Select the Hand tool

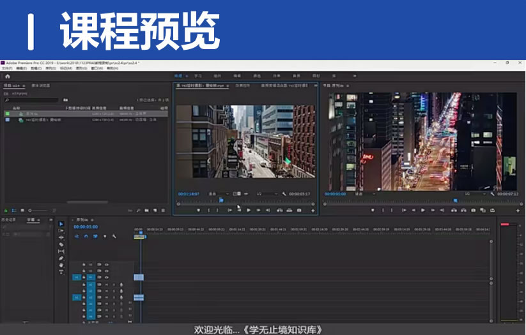61,265
